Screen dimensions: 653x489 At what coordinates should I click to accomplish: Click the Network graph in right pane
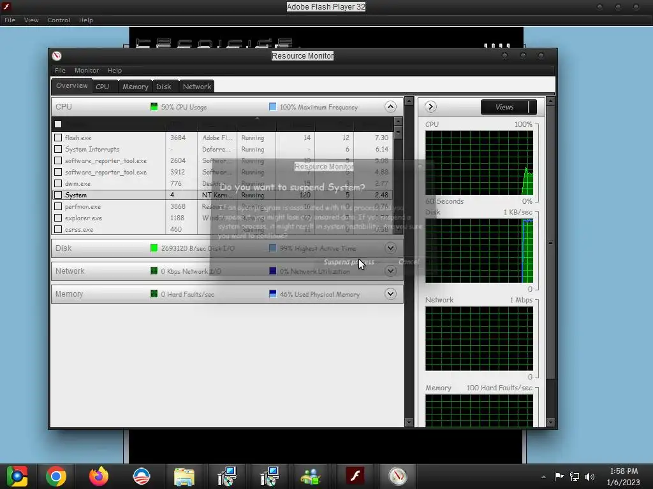(479, 339)
